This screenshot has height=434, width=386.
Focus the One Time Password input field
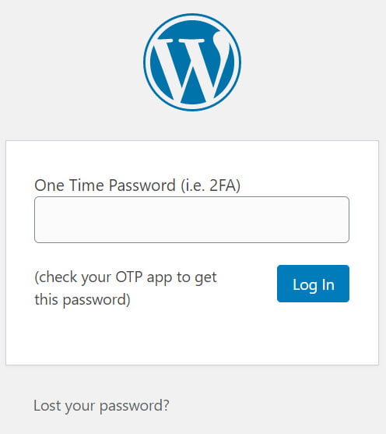pyautogui.click(x=191, y=220)
